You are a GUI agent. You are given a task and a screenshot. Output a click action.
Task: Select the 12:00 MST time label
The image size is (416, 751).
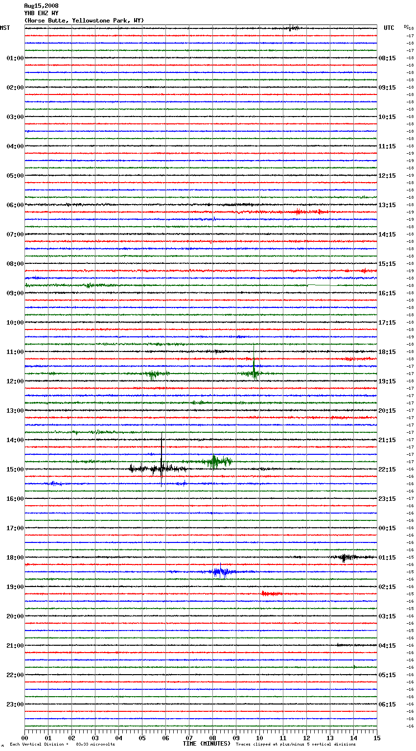point(15,381)
